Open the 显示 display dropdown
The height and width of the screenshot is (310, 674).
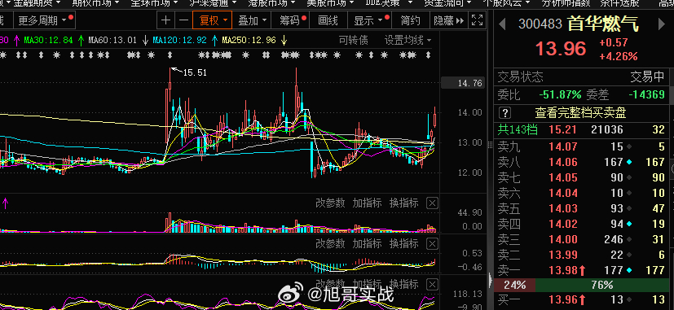(x=370, y=20)
